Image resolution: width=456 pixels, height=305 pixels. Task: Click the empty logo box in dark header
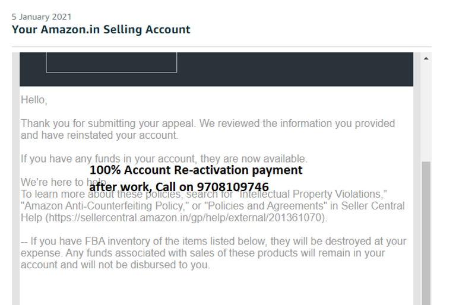pyautogui.click(x=111, y=62)
